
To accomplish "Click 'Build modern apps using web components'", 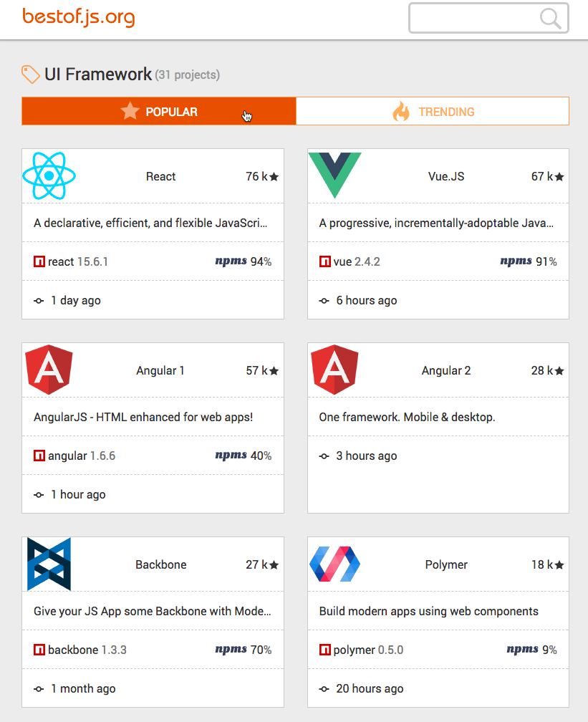I will tap(429, 611).
